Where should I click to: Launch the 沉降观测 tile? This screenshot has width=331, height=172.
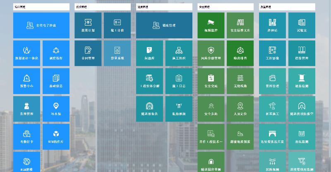(272, 162)
